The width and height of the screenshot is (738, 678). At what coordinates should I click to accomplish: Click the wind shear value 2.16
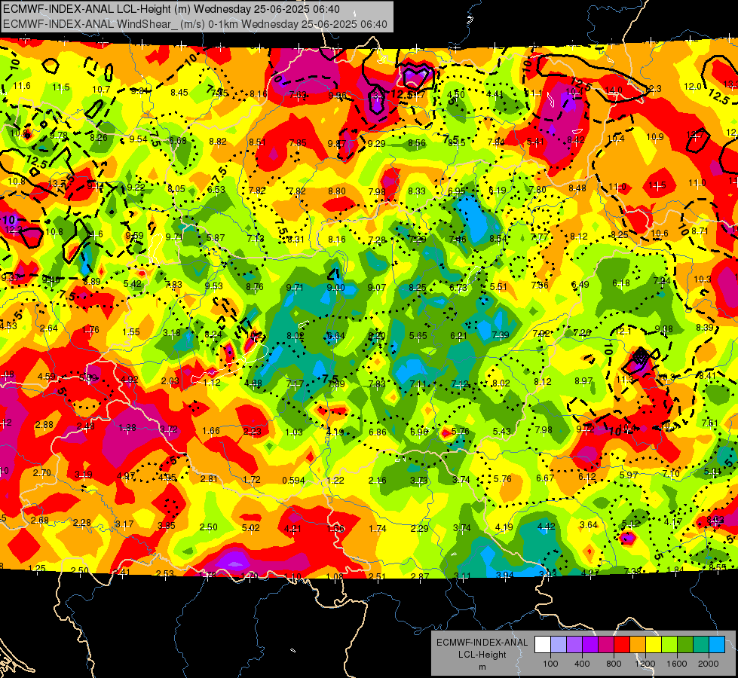click(x=377, y=481)
